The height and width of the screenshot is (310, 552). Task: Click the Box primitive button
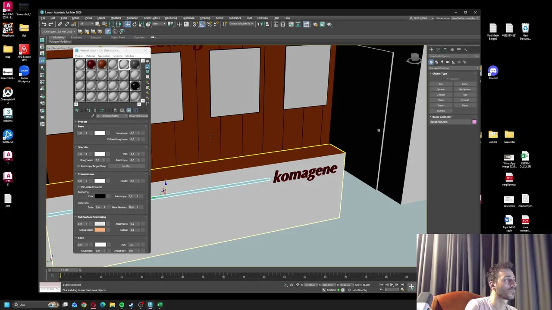coord(441,84)
